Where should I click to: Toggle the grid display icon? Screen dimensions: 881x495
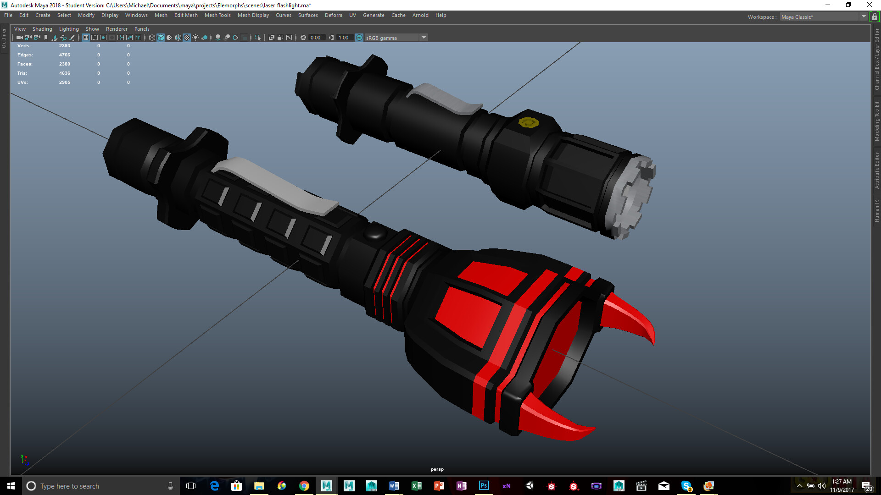[x=86, y=38]
